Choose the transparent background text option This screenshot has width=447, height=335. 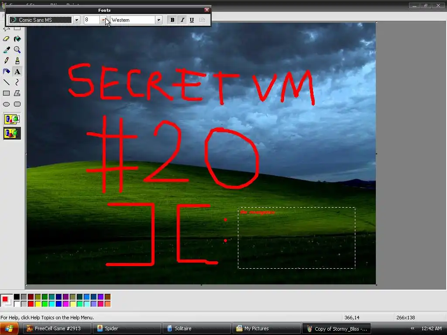click(x=12, y=133)
